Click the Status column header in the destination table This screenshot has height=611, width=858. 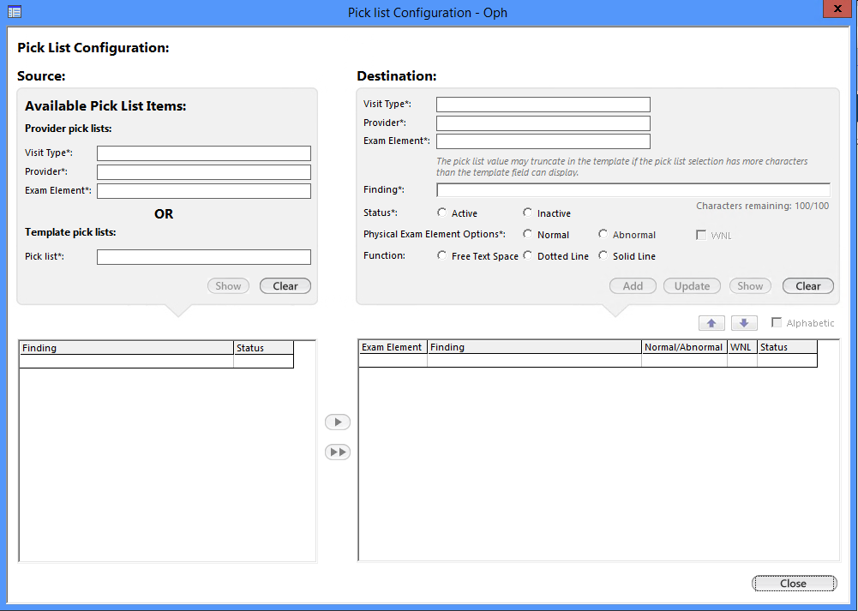[x=787, y=347]
